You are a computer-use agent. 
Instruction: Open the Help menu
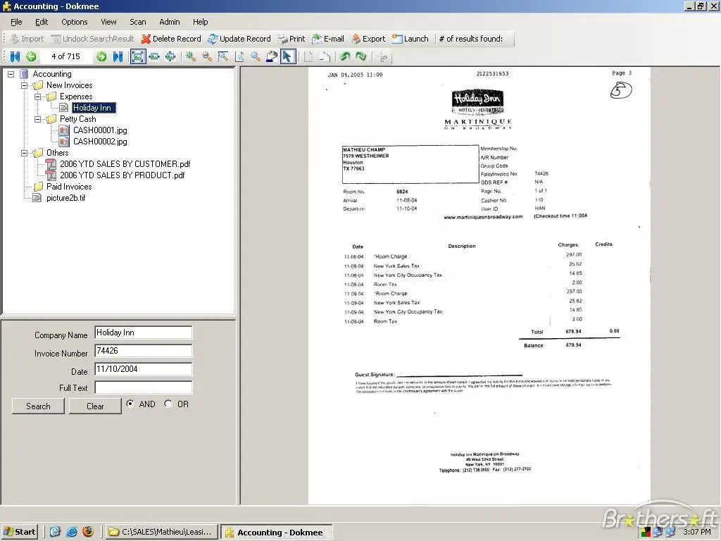pos(200,22)
